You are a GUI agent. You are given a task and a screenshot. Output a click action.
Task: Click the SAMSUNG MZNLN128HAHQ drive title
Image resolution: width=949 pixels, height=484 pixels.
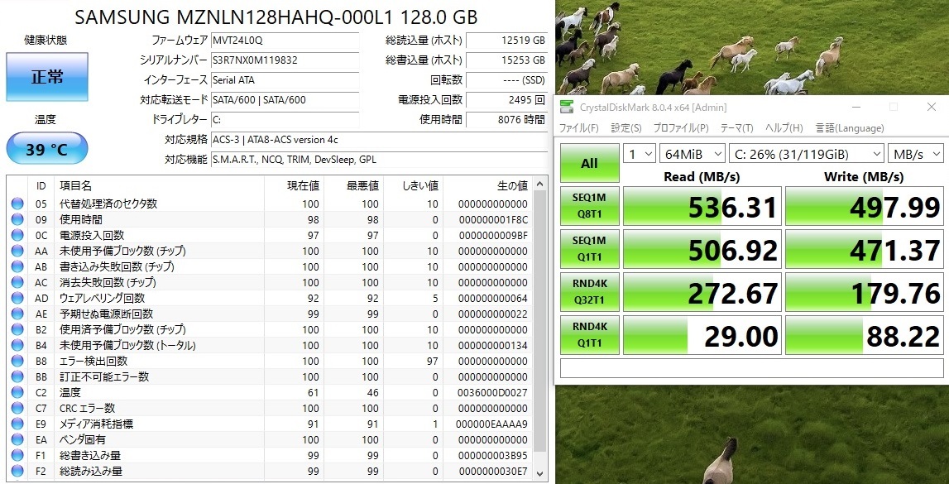coord(276,17)
